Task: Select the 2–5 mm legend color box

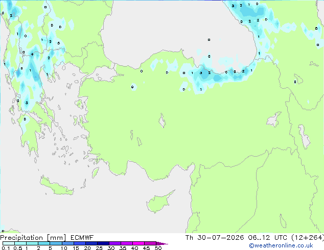Action: [x=44, y=243]
